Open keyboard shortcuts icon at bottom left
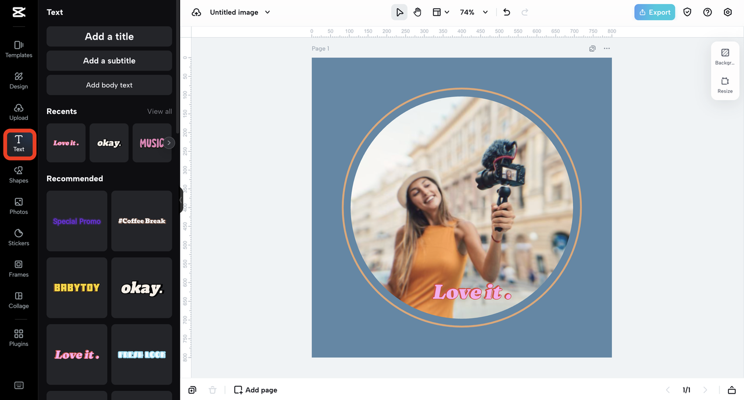Screen dimensions: 744x400 [x=19, y=385]
